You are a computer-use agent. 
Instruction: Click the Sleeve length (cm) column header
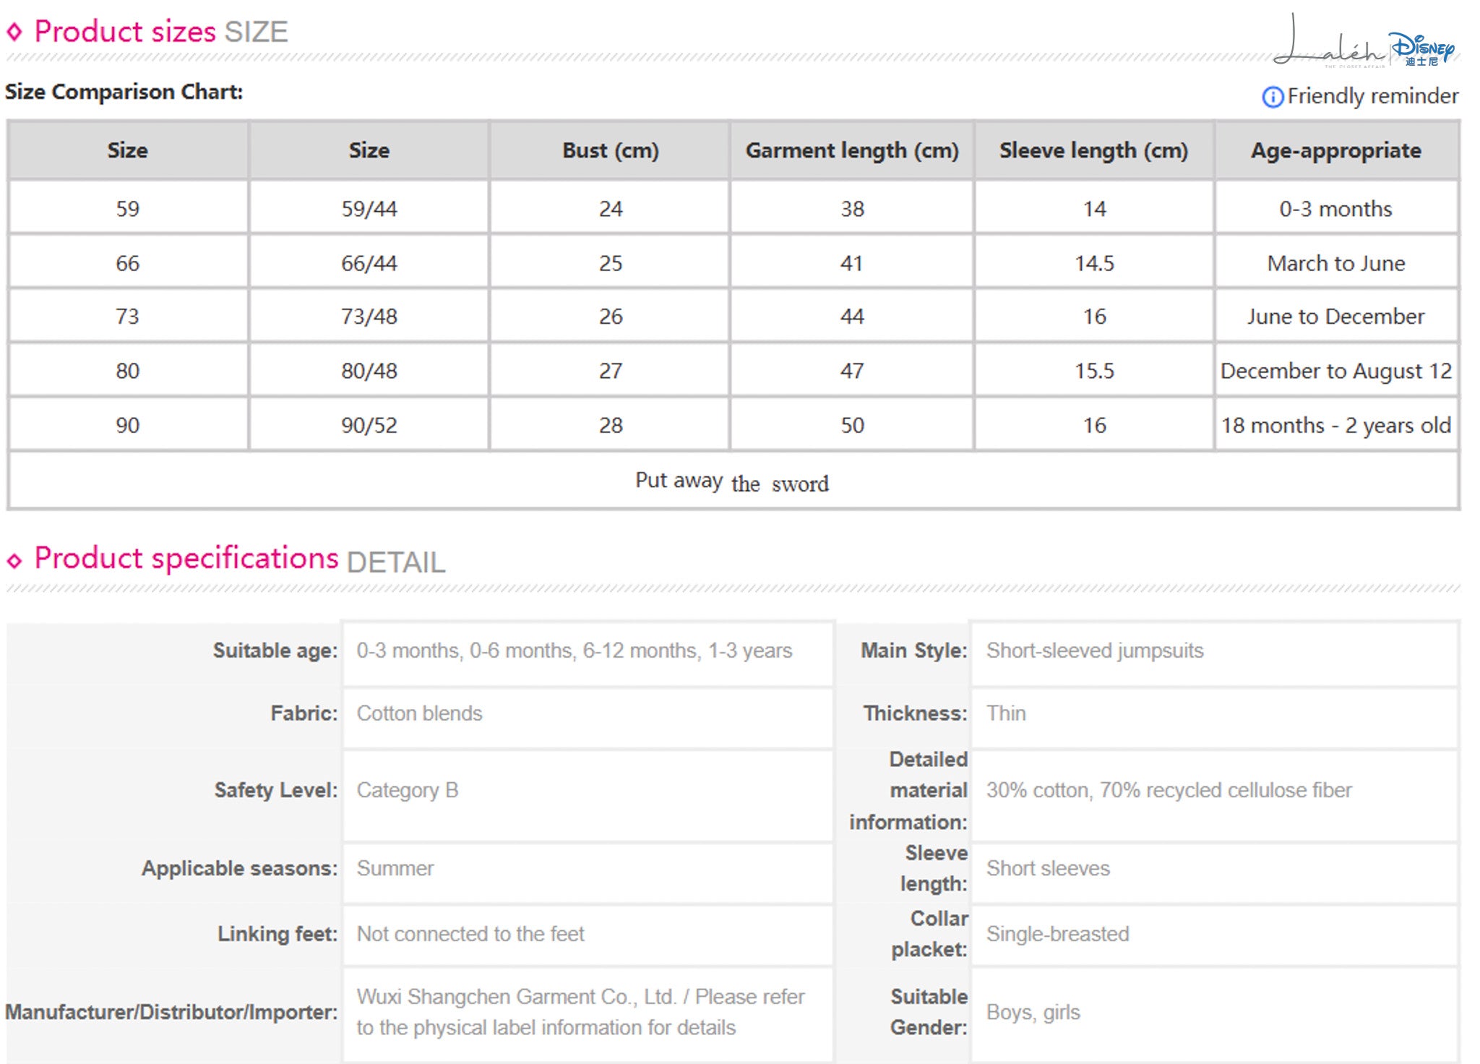tap(1094, 150)
